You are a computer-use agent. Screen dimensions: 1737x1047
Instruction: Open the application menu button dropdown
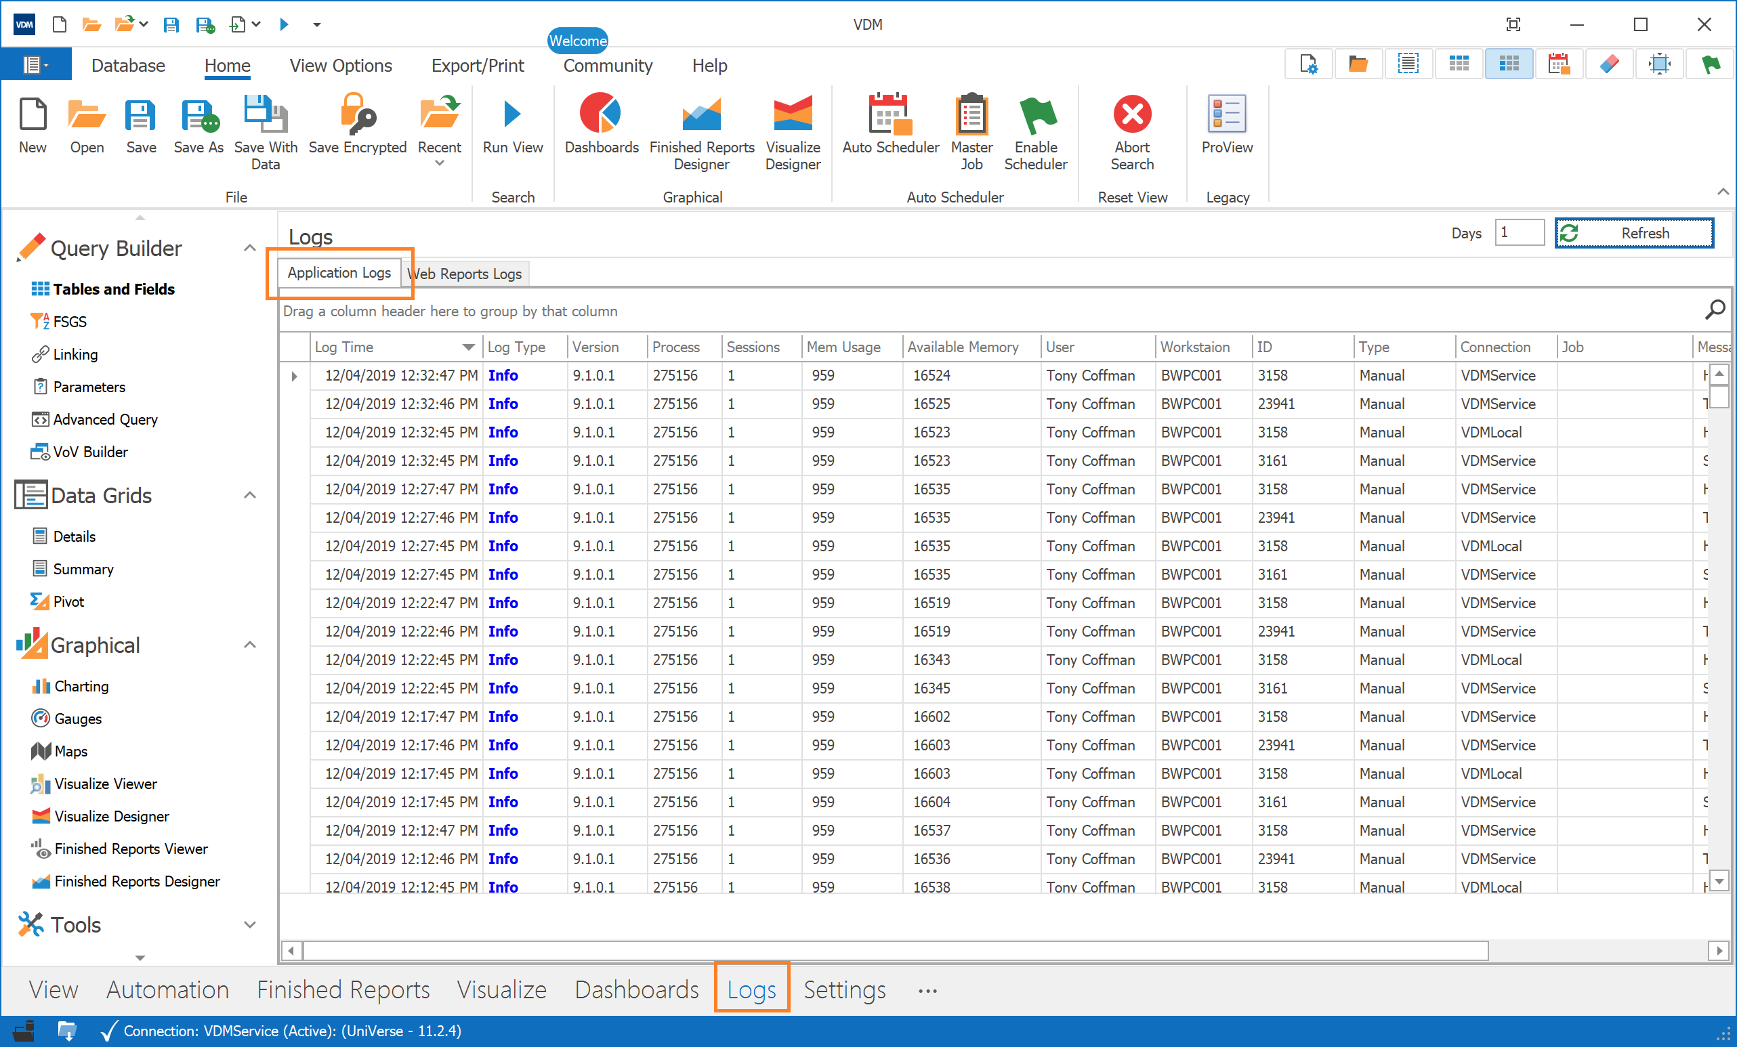point(35,66)
